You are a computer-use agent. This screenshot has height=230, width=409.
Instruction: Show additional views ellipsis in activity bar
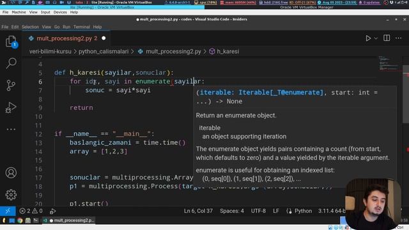tap(11, 129)
